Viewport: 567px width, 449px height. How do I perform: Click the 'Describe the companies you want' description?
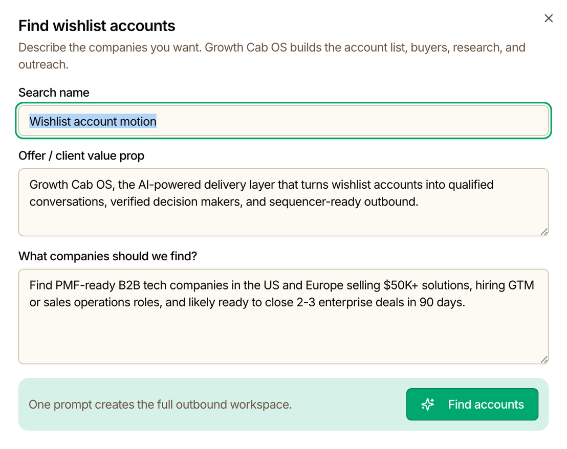[272, 56]
